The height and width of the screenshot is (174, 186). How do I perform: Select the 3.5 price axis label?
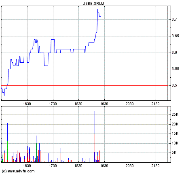pyautogui.click(x=174, y=85)
